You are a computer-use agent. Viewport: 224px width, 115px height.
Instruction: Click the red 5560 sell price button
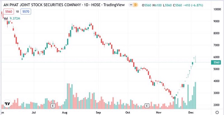point(8,11)
